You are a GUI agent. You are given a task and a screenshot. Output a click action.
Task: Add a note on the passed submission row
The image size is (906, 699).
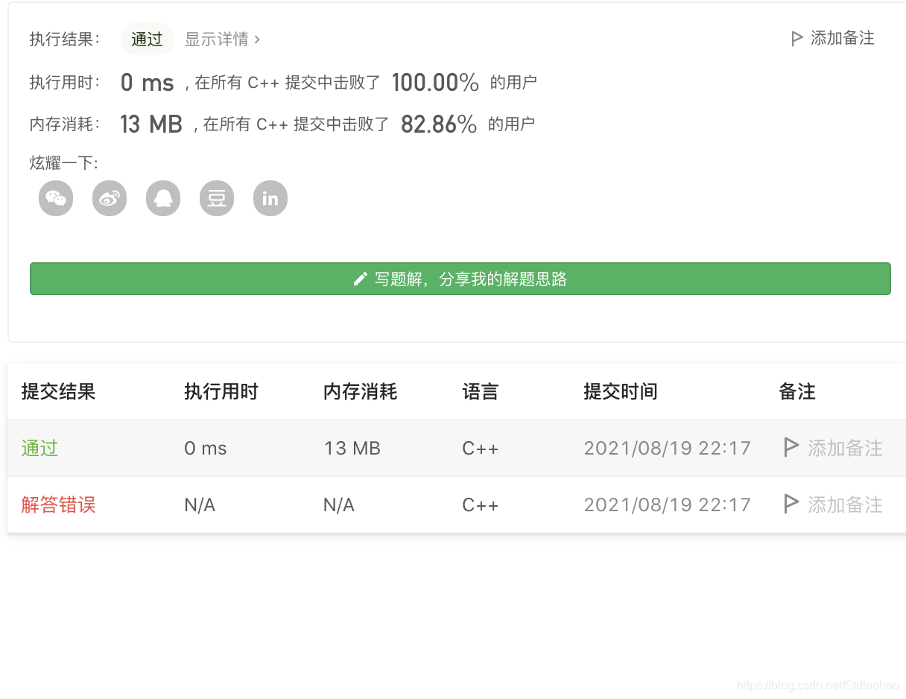click(x=844, y=448)
